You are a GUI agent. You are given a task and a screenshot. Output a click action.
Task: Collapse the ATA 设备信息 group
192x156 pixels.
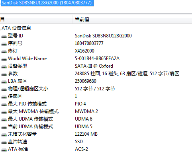0,28
